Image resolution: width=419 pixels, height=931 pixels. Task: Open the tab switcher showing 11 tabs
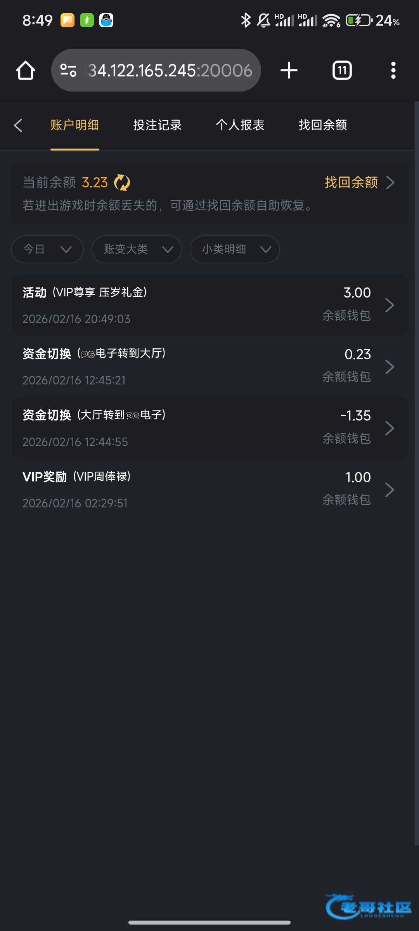tap(342, 71)
